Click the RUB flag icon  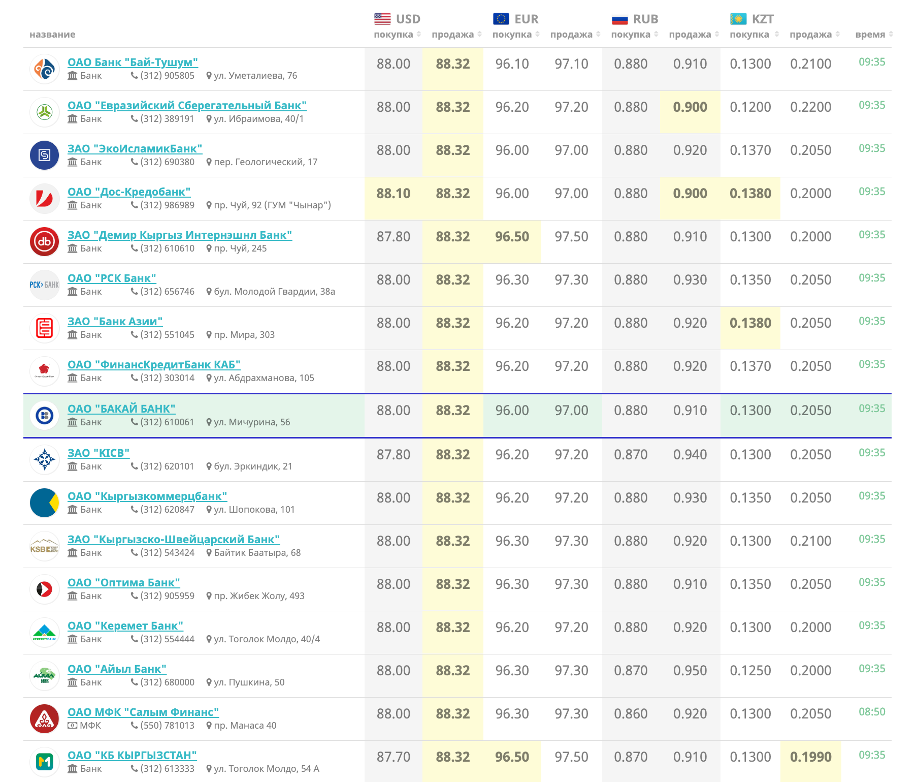point(620,19)
